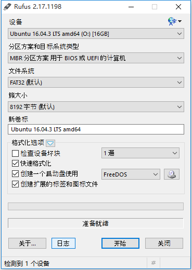Enable 检查设备坏块 checkbox
Screen dimensions: 192x270
coord(15,153)
